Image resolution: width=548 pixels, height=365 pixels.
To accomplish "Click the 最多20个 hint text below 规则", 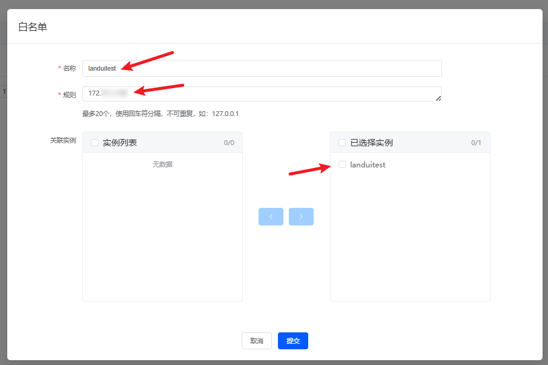I will (x=160, y=114).
